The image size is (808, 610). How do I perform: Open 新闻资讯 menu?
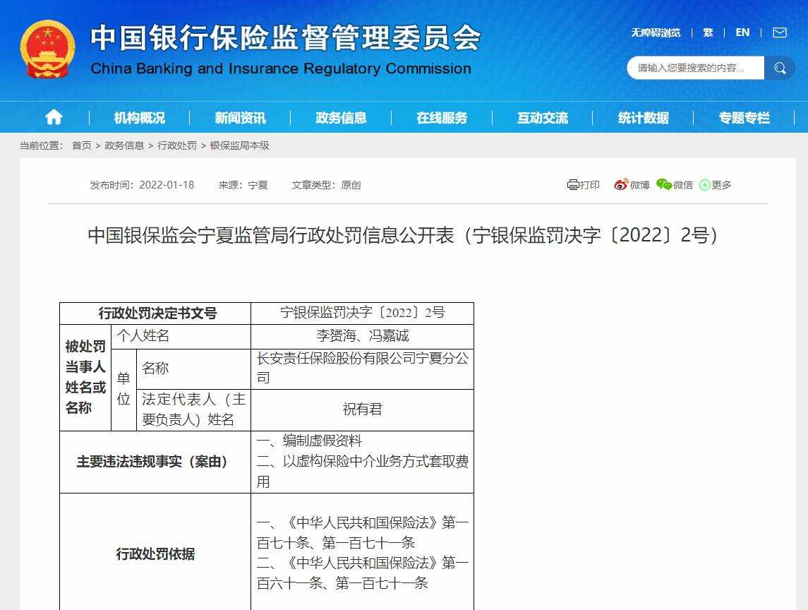point(240,118)
